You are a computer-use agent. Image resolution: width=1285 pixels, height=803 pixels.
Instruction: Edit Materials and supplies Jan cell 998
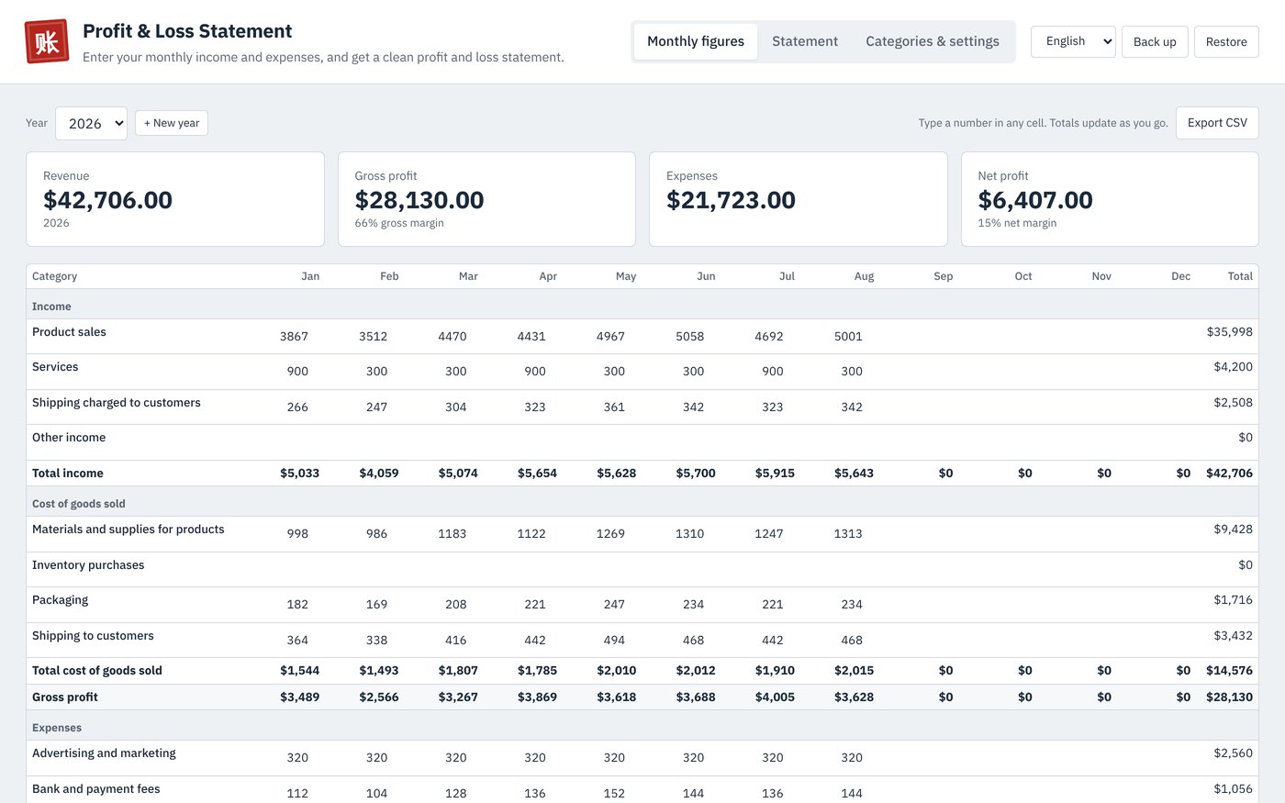pyautogui.click(x=286, y=534)
